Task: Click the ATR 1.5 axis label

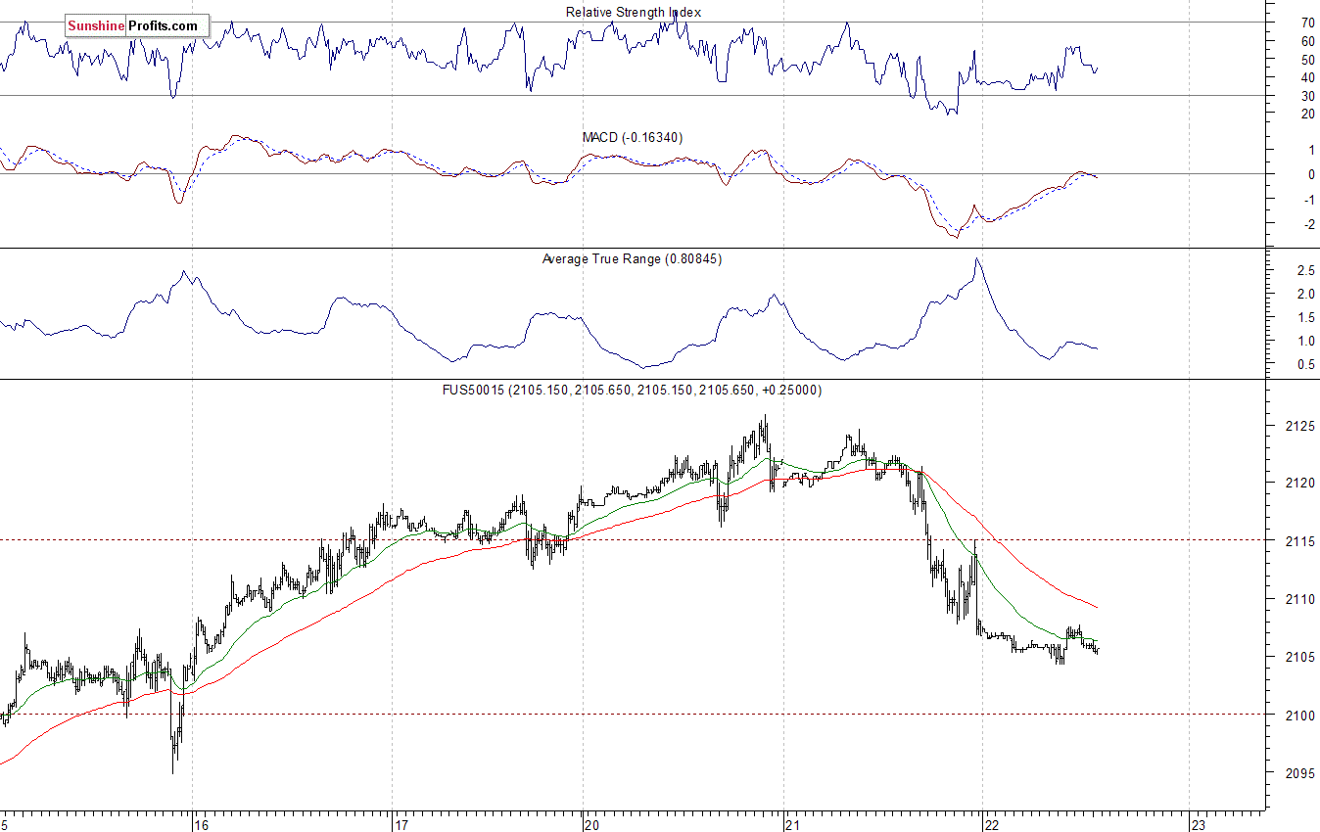Action: click(x=1304, y=318)
